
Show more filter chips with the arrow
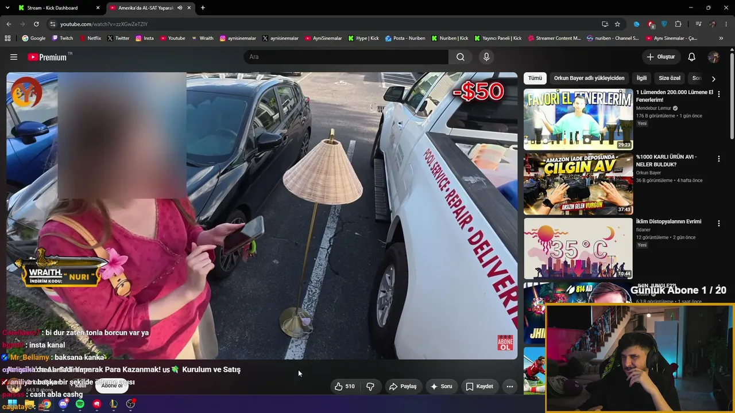[714, 79]
